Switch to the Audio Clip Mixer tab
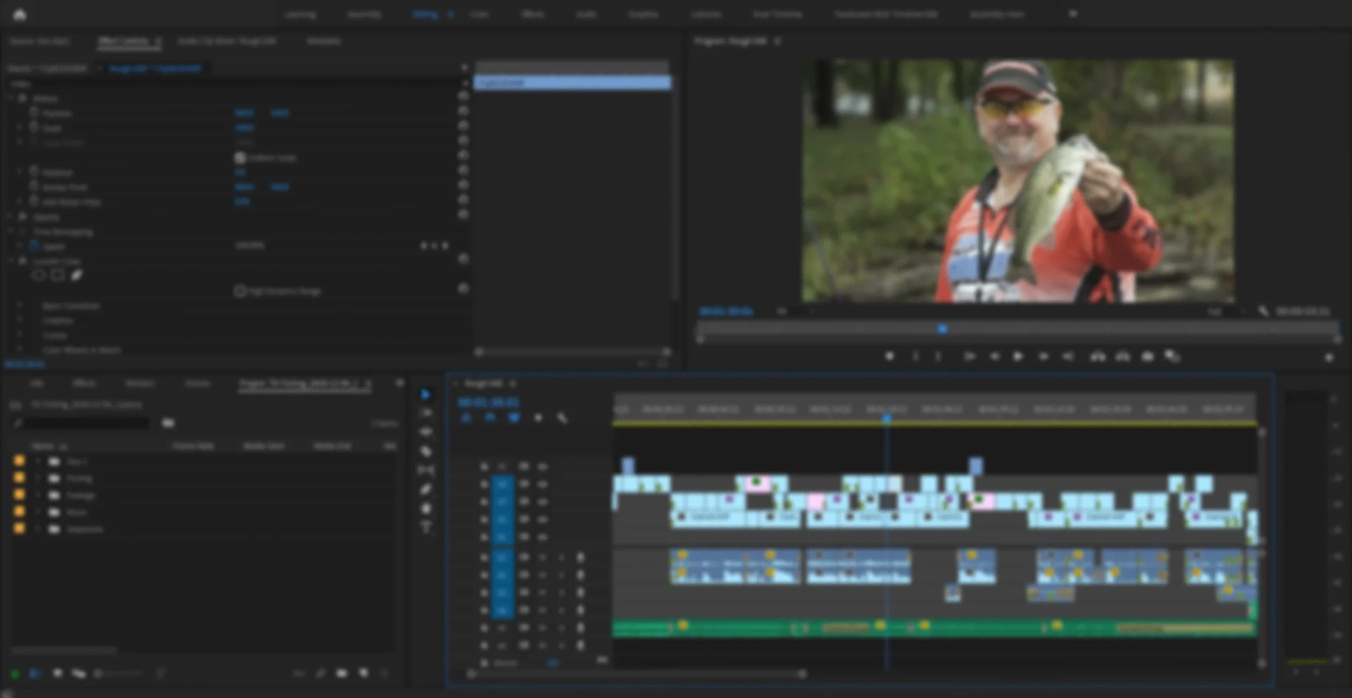The image size is (1352, 698). click(227, 42)
